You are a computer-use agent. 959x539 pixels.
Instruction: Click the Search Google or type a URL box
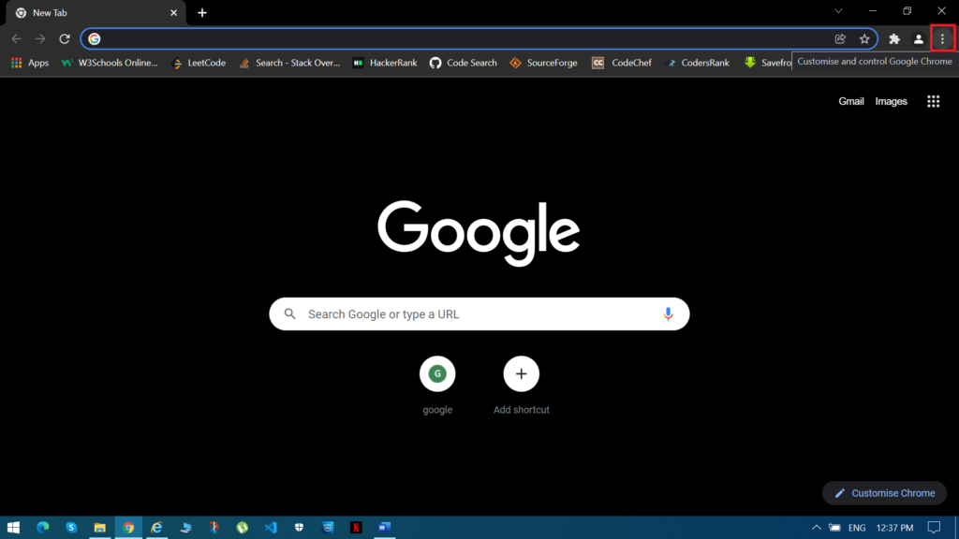479,314
